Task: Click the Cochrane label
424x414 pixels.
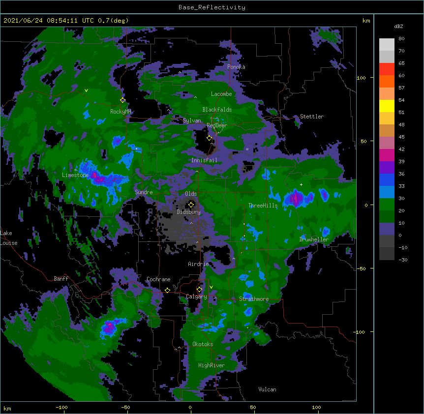Action: (x=158, y=279)
